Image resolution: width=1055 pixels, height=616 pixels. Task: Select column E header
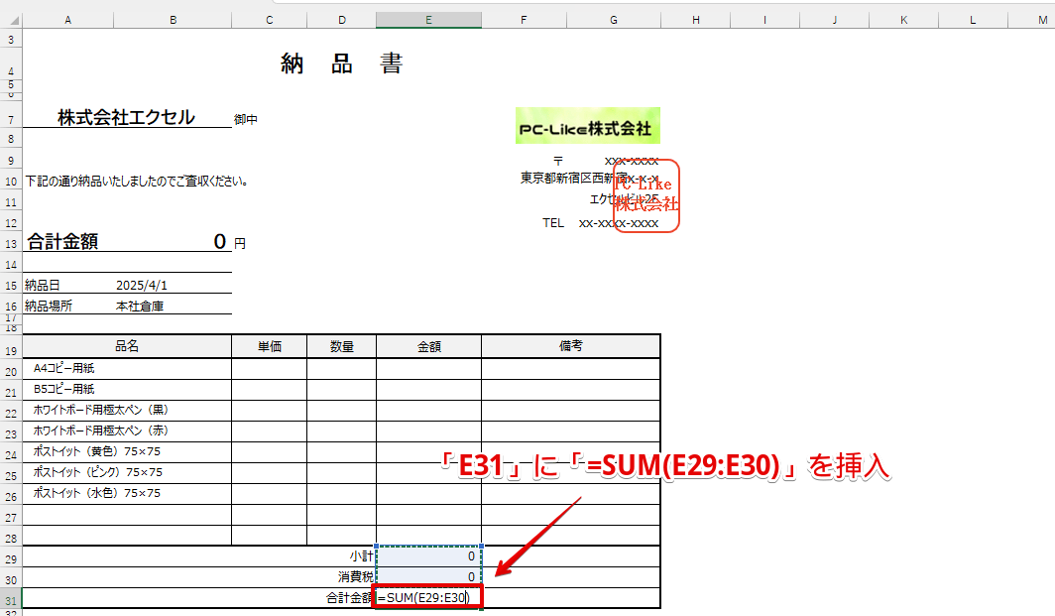coord(428,20)
